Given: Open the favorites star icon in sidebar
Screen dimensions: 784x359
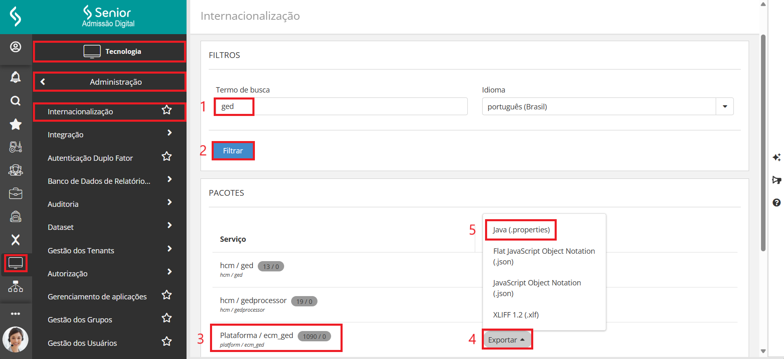Looking at the screenshot, I should point(16,124).
